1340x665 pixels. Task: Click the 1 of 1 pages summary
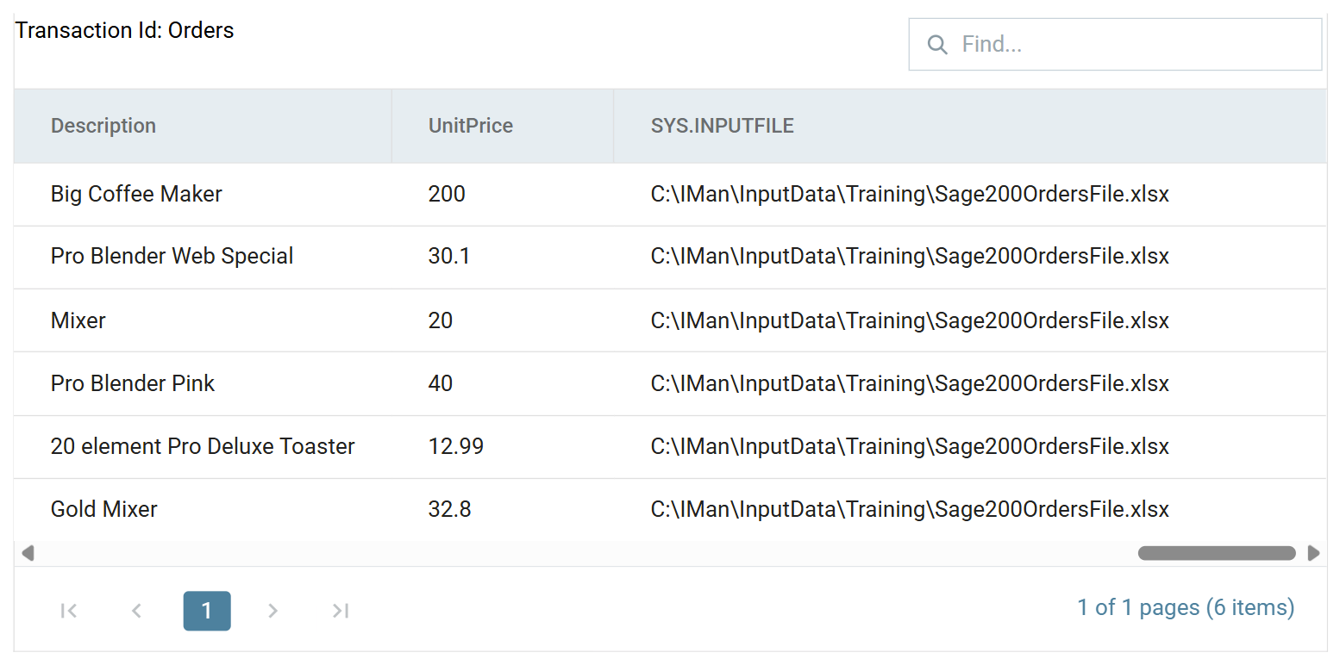[1186, 608]
